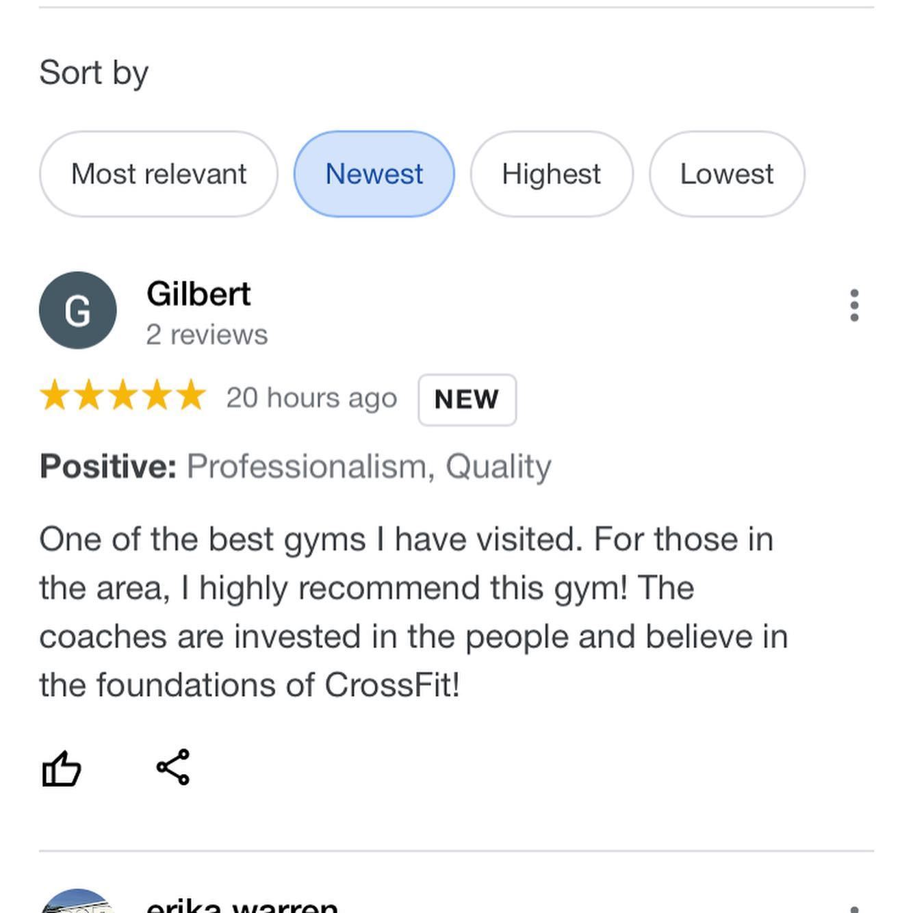Open erika warren's reviewer profile name

[242, 905]
